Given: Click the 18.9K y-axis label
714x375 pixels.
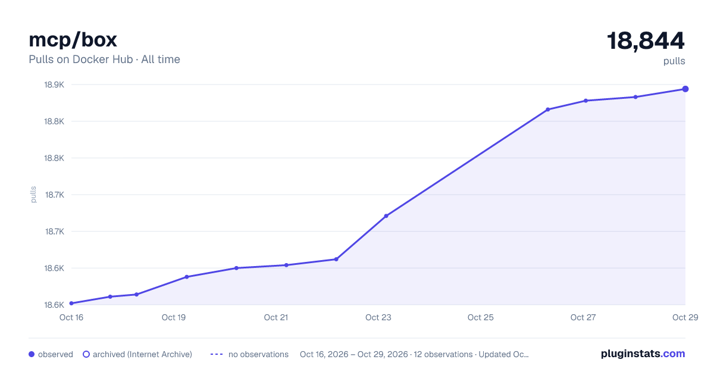Looking at the screenshot, I should point(54,85).
